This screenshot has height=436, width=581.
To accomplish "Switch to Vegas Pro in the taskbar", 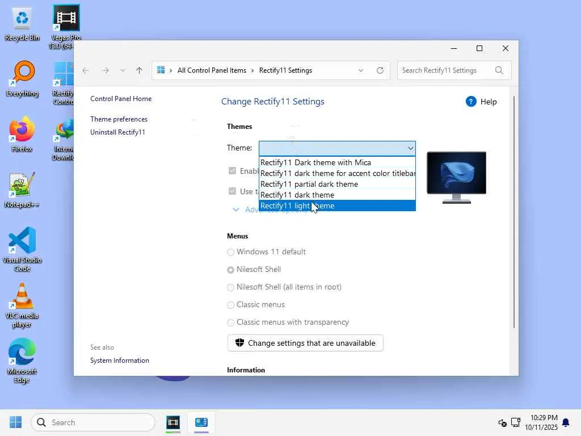I will [173, 422].
